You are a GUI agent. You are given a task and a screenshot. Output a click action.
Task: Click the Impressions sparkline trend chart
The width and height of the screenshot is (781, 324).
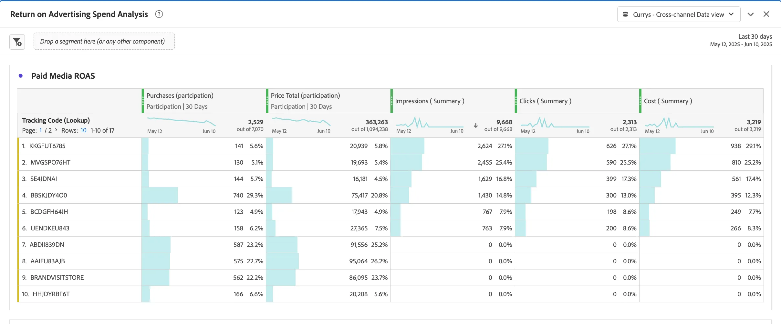pyautogui.click(x=430, y=123)
